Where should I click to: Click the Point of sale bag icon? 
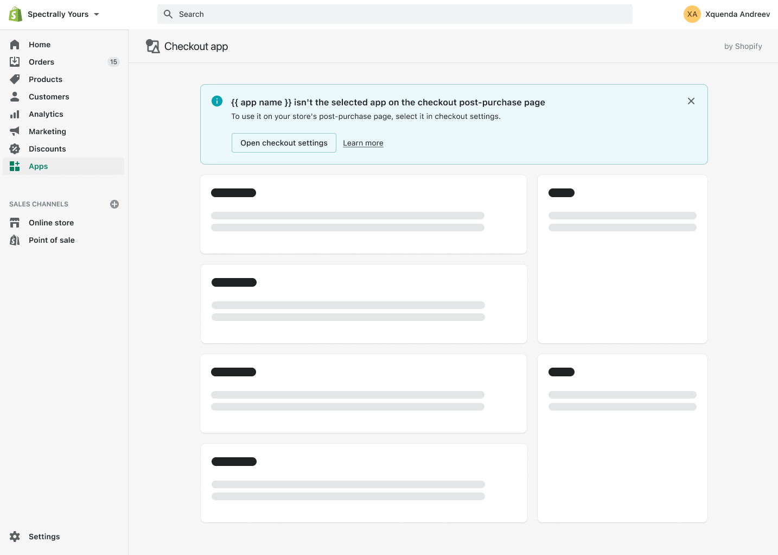click(x=15, y=240)
